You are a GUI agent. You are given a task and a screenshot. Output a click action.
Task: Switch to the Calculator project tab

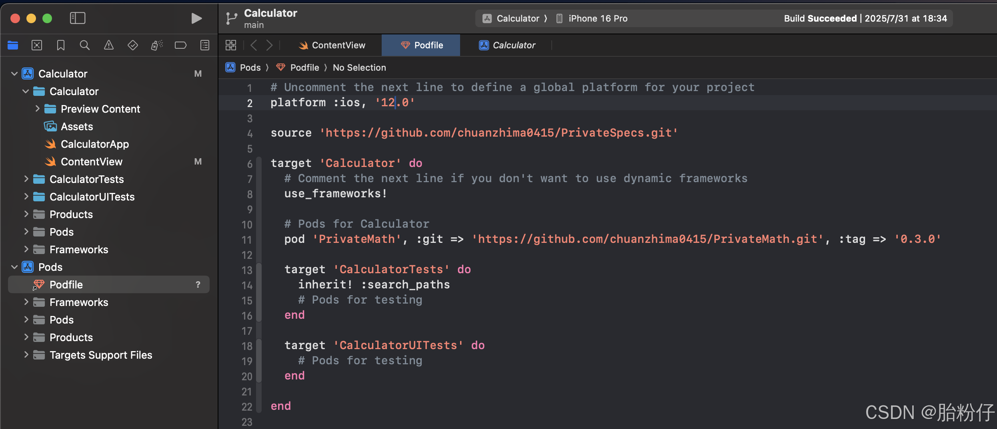tap(507, 45)
